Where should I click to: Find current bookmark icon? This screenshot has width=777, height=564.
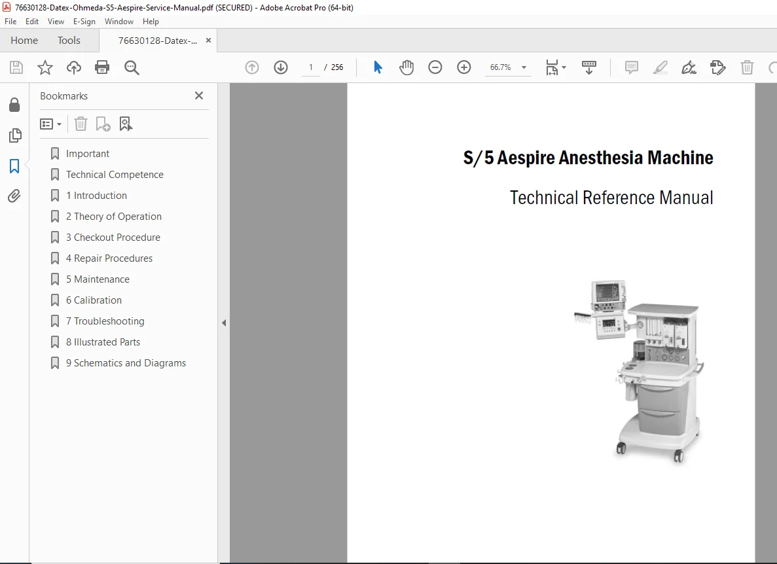[126, 124]
